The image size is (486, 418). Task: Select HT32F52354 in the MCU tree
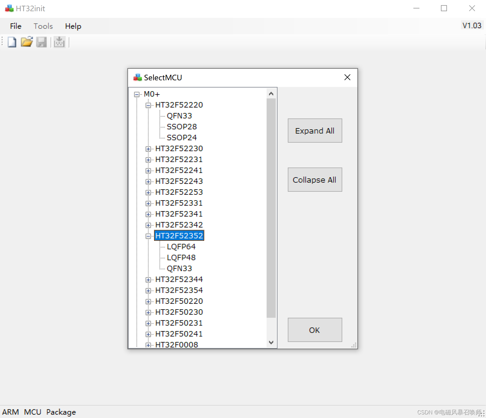pos(179,290)
